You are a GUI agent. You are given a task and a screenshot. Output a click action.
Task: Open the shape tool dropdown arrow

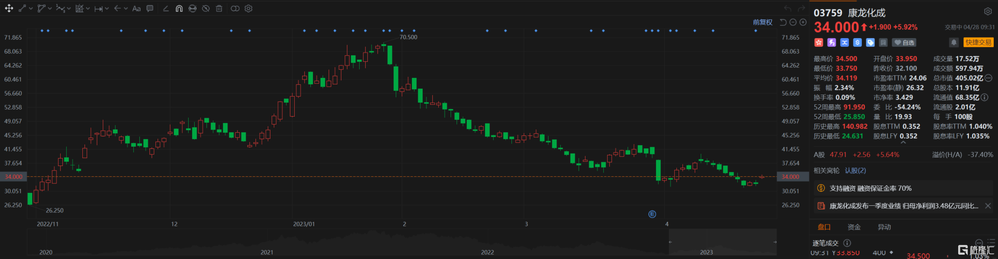pos(50,9)
